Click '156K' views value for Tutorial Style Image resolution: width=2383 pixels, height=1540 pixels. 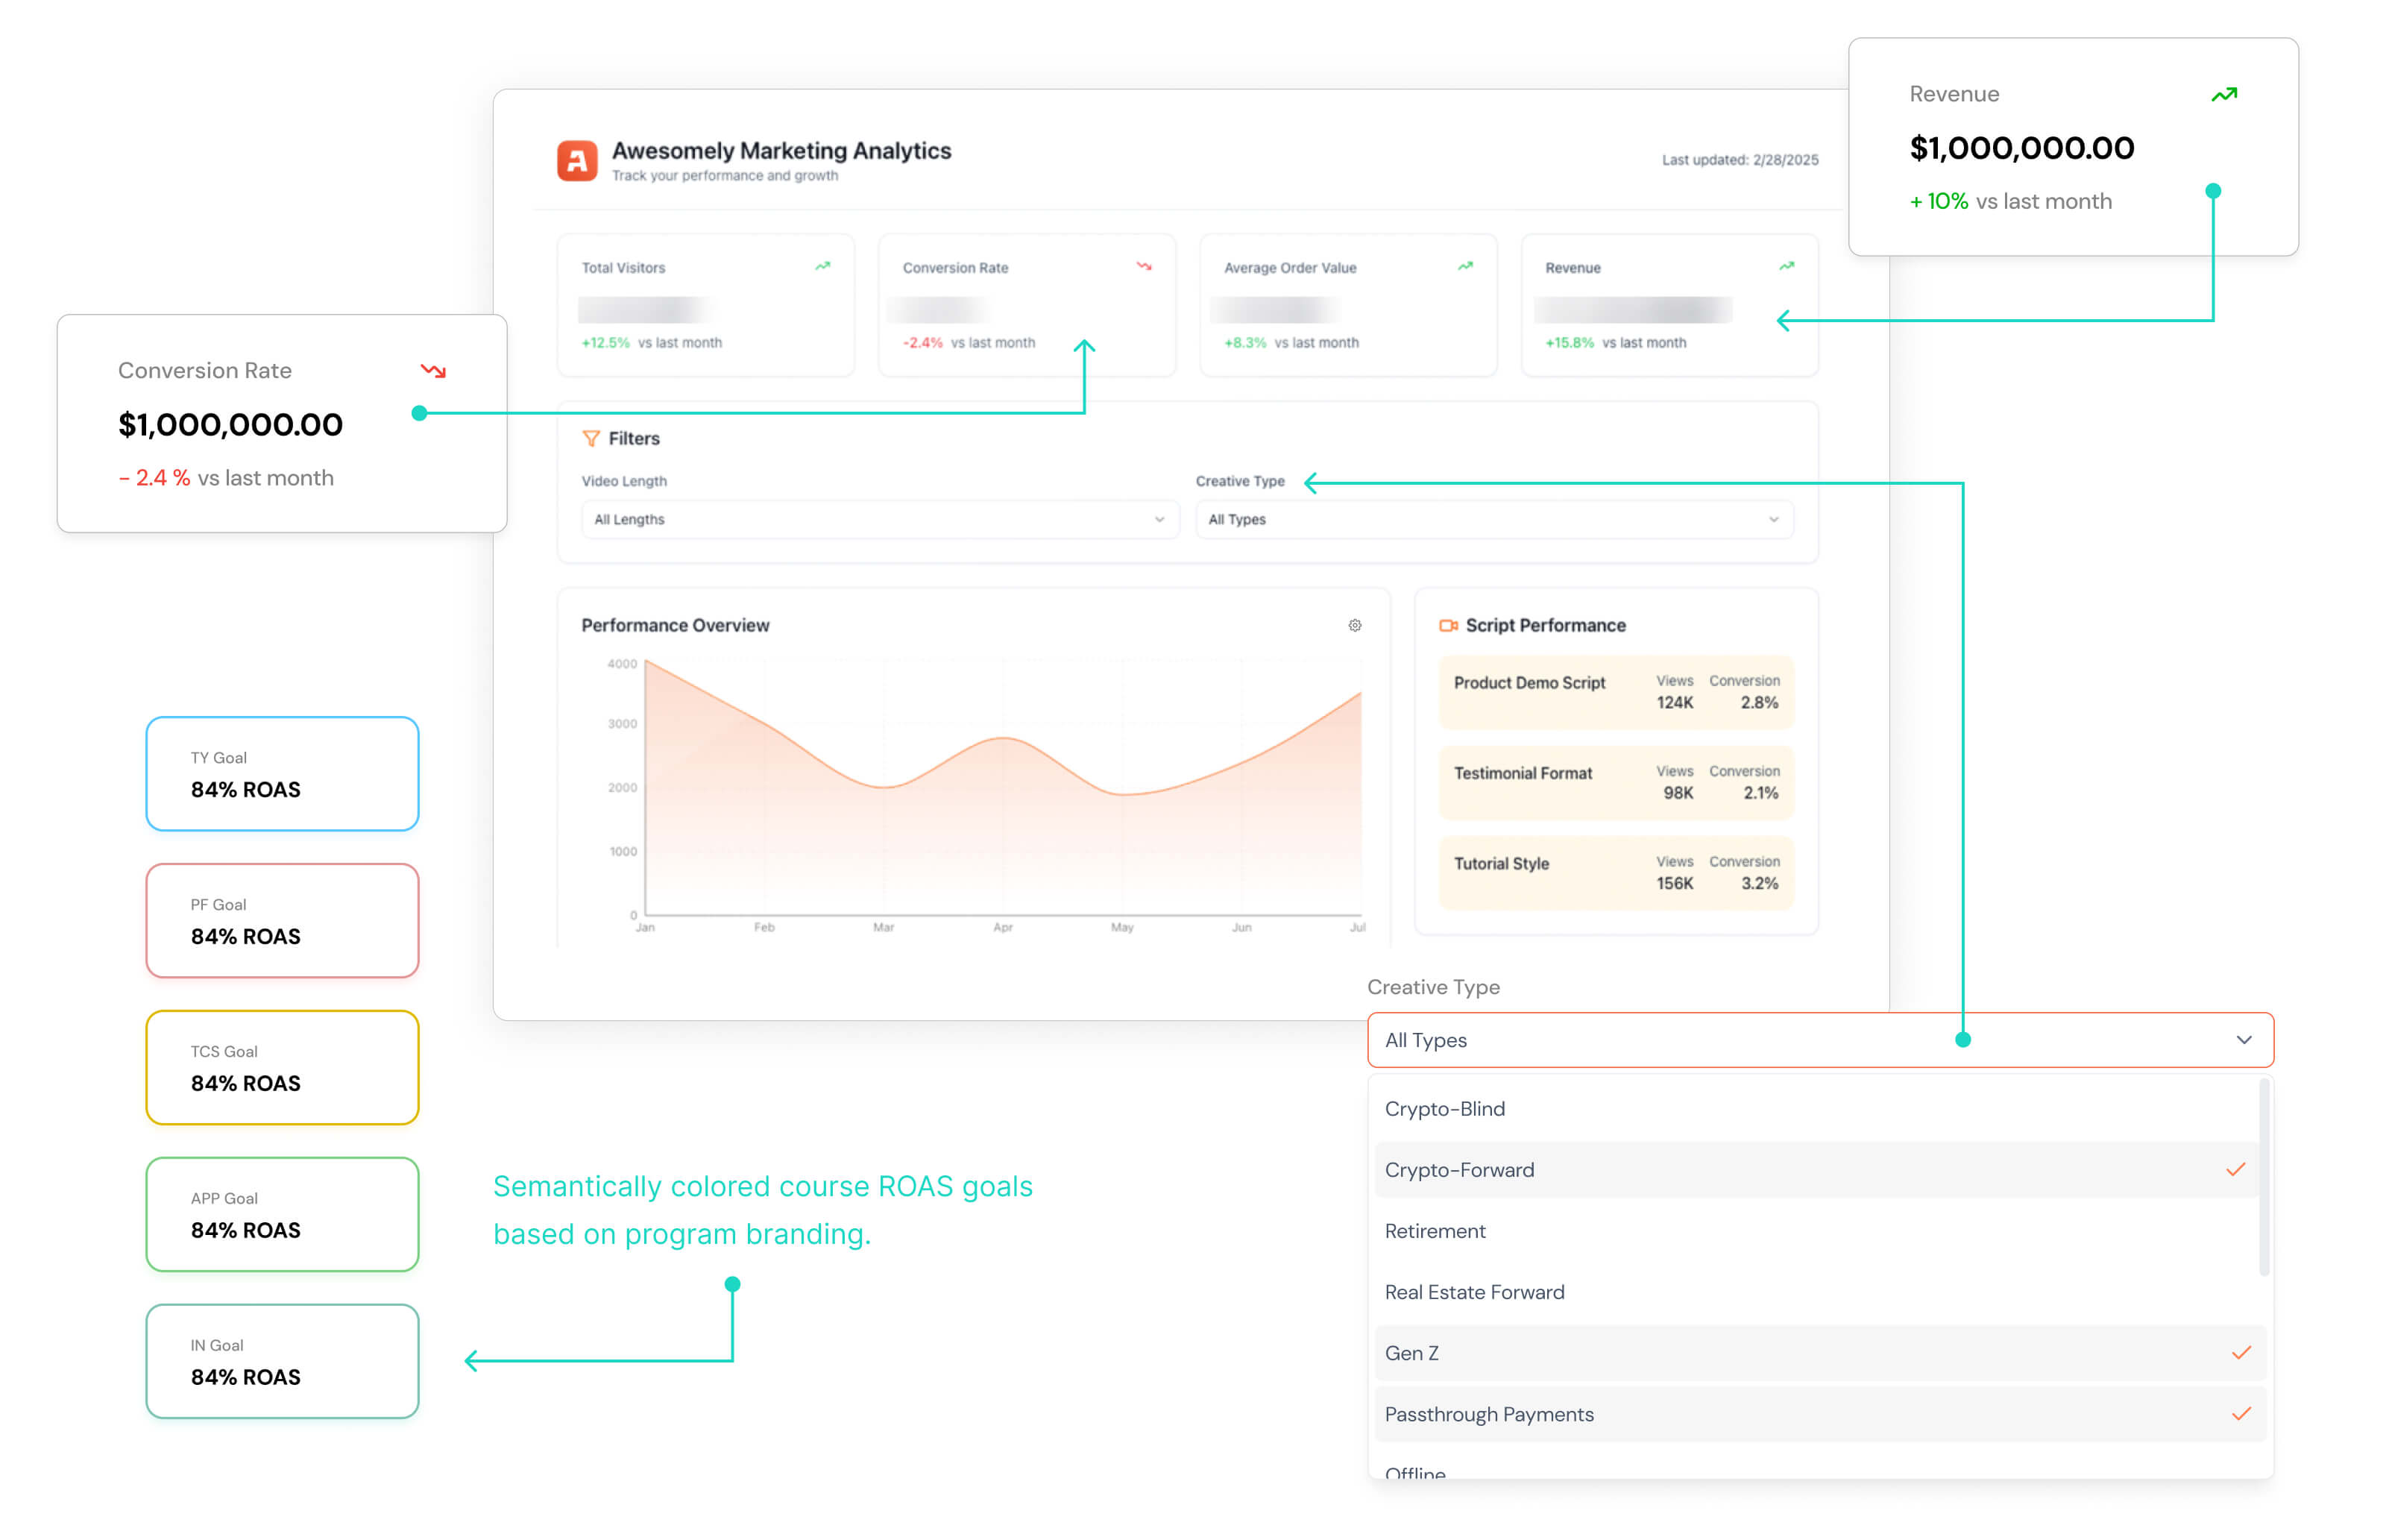pyautogui.click(x=1675, y=883)
